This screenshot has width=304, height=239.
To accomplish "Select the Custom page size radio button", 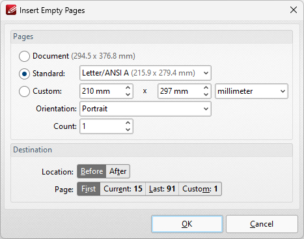I will tap(24, 91).
